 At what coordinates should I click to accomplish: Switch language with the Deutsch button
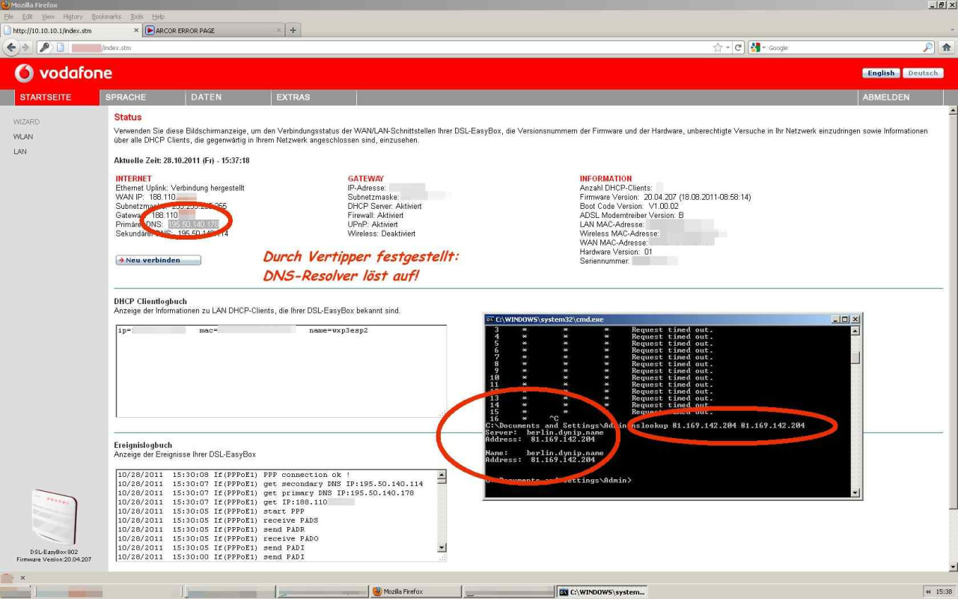click(x=922, y=73)
